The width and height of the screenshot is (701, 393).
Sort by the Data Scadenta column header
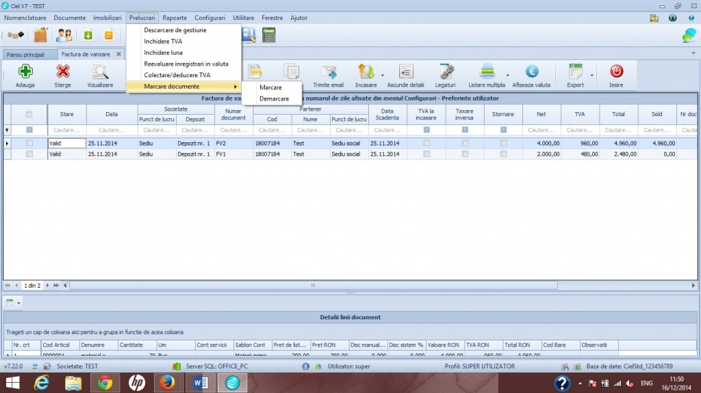pyautogui.click(x=387, y=114)
